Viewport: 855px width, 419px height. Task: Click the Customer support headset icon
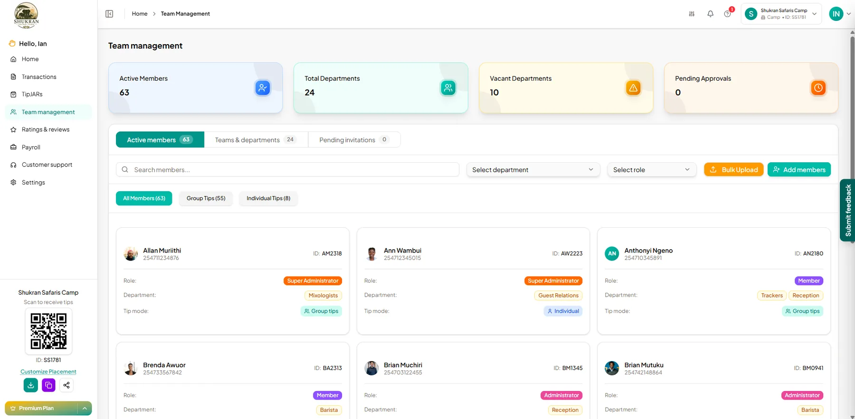tap(13, 165)
